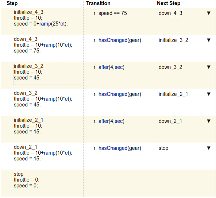Open next-step dropdown for down_4_3

tap(209, 13)
